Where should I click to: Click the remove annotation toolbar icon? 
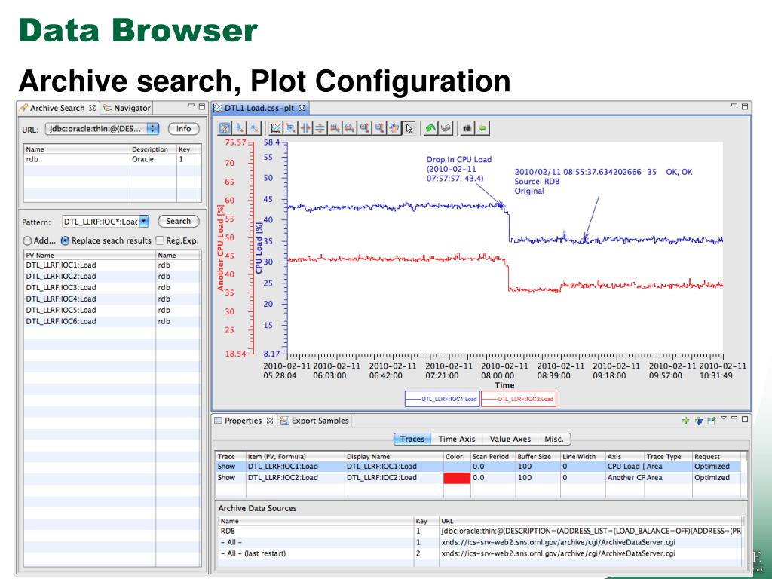[x=253, y=128]
